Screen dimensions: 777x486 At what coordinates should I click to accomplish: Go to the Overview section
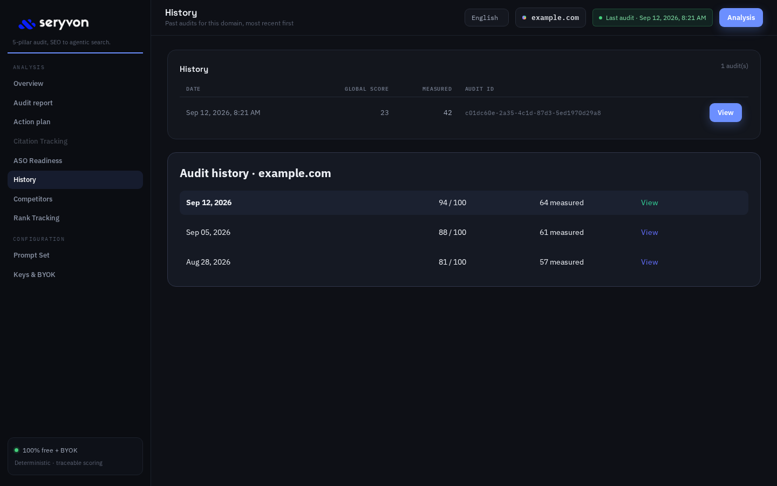pos(75,84)
